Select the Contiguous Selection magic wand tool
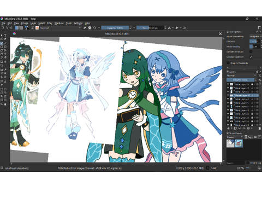Image resolution: width=262 pixels, height=197 pixels. click(2, 96)
